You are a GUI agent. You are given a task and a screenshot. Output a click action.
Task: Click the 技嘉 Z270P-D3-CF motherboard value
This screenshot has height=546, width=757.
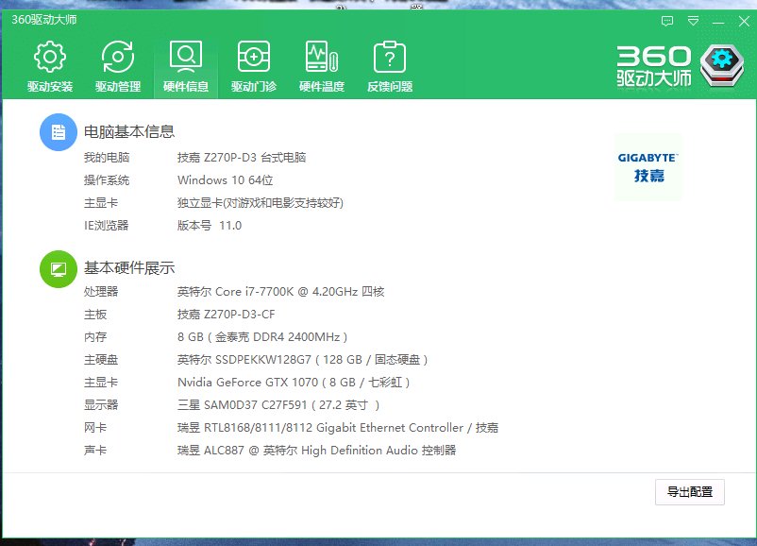click(226, 315)
